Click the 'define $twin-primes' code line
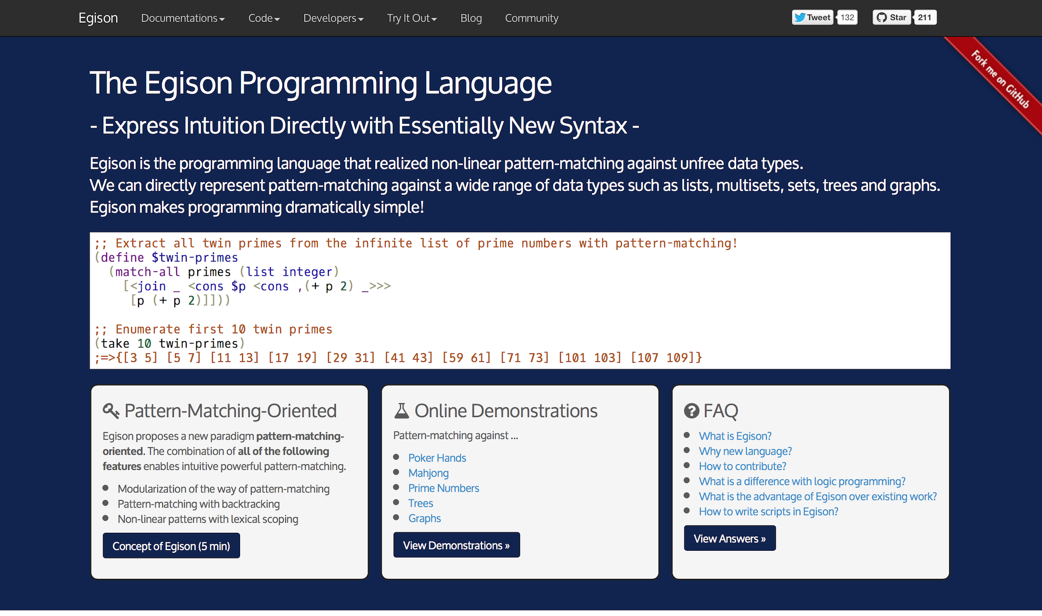This screenshot has width=1042, height=616. (x=166, y=257)
